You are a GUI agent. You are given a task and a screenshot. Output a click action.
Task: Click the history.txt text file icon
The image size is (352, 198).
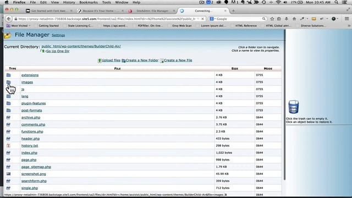(x=9, y=146)
